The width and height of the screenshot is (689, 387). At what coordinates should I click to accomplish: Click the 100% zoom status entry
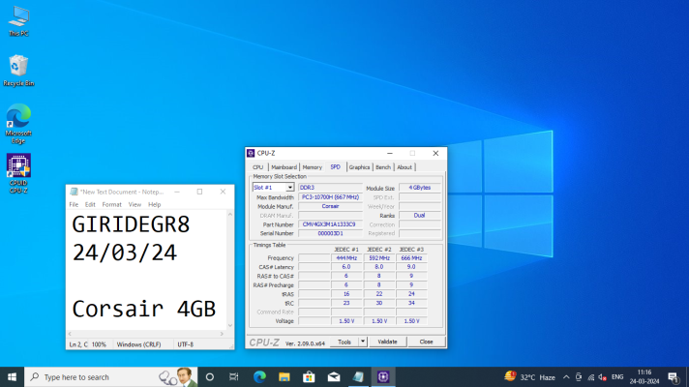99,344
